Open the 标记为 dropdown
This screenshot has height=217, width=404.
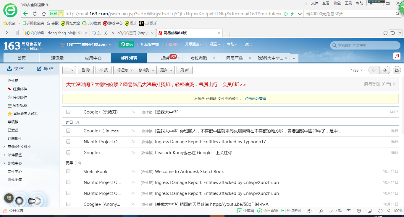pyautogui.click(x=124, y=70)
